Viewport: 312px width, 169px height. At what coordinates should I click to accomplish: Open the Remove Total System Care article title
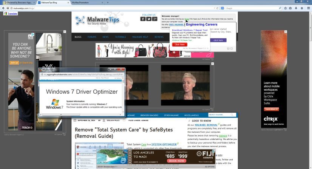click(x=124, y=133)
